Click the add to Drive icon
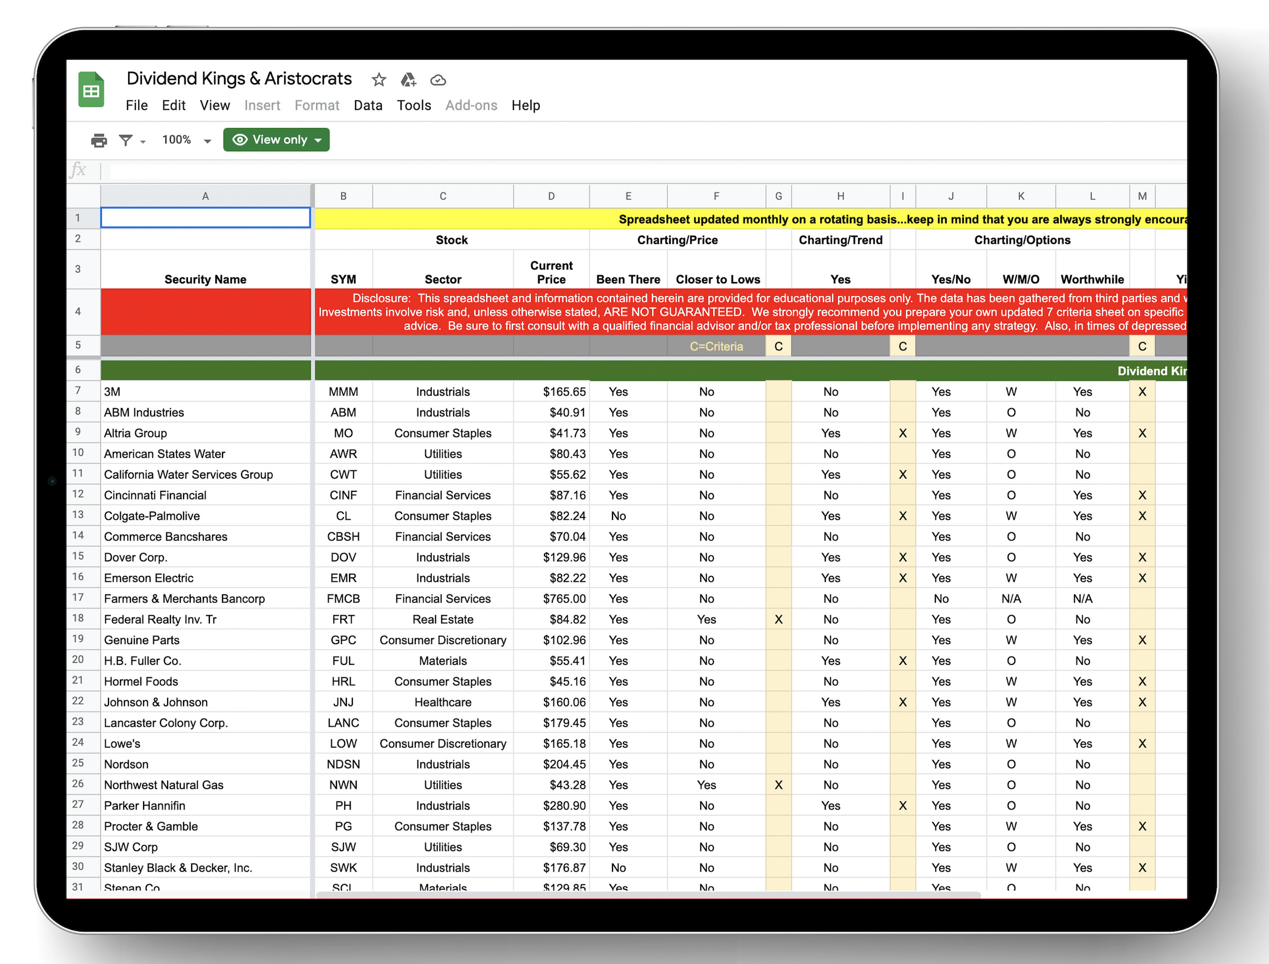The height and width of the screenshot is (964, 1269). coord(408,80)
